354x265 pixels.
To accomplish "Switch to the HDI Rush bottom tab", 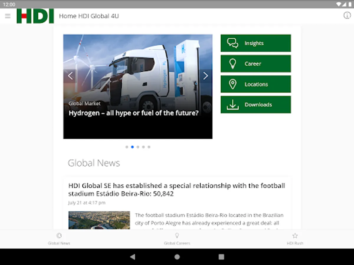I will pyautogui.click(x=295, y=239).
